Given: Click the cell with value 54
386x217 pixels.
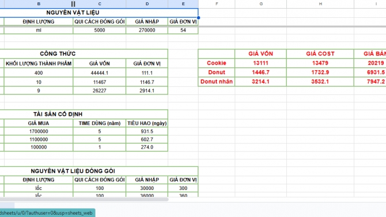Looking at the screenshot, I should tap(183, 31).
